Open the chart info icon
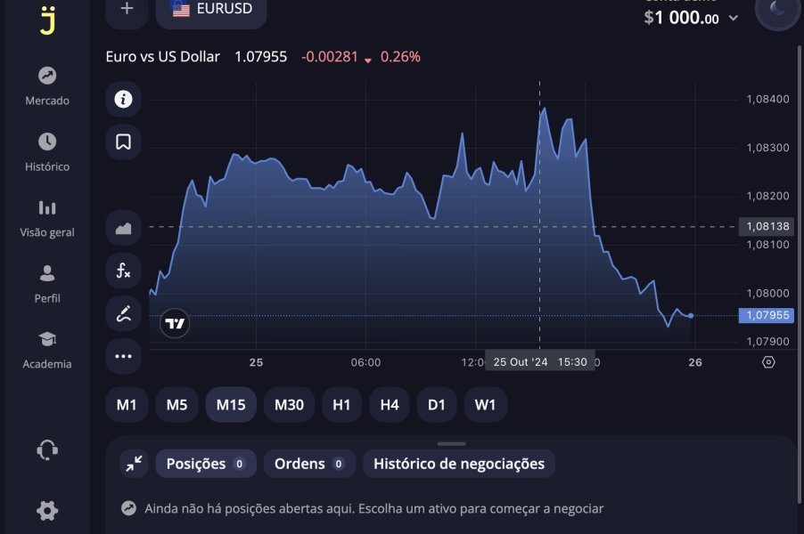The height and width of the screenshot is (534, 804). pos(123,99)
